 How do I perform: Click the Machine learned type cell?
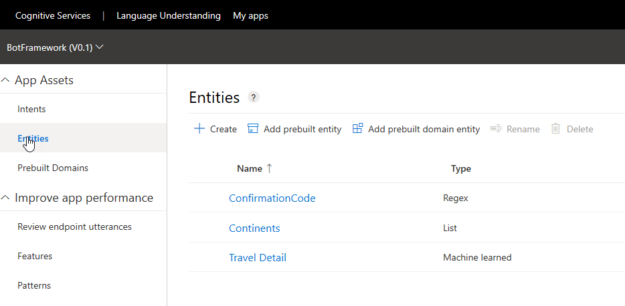click(x=477, y=257)
